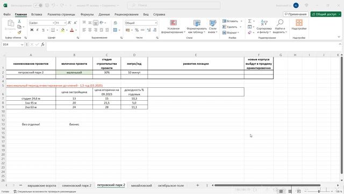Toggle Wrap Text in the alignment group

coord(116,23)
